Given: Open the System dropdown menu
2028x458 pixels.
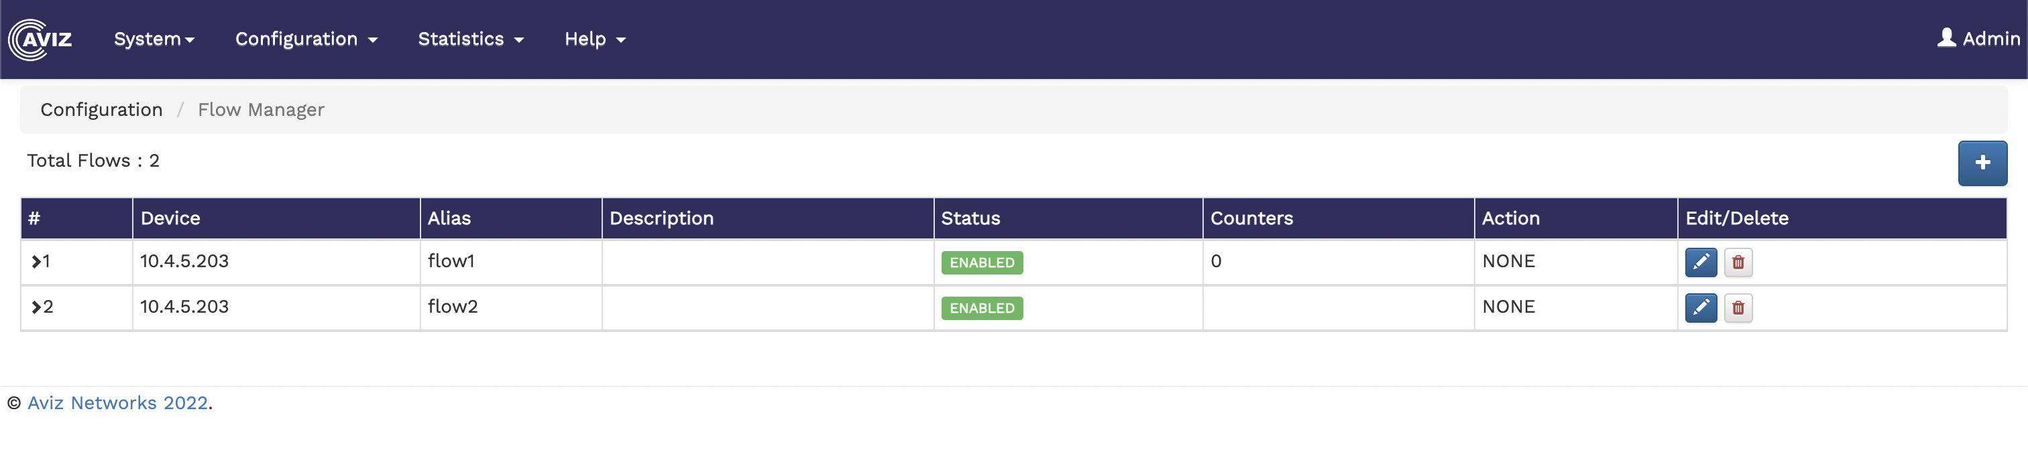Looking at the screenshot, I should click(154, 40).
